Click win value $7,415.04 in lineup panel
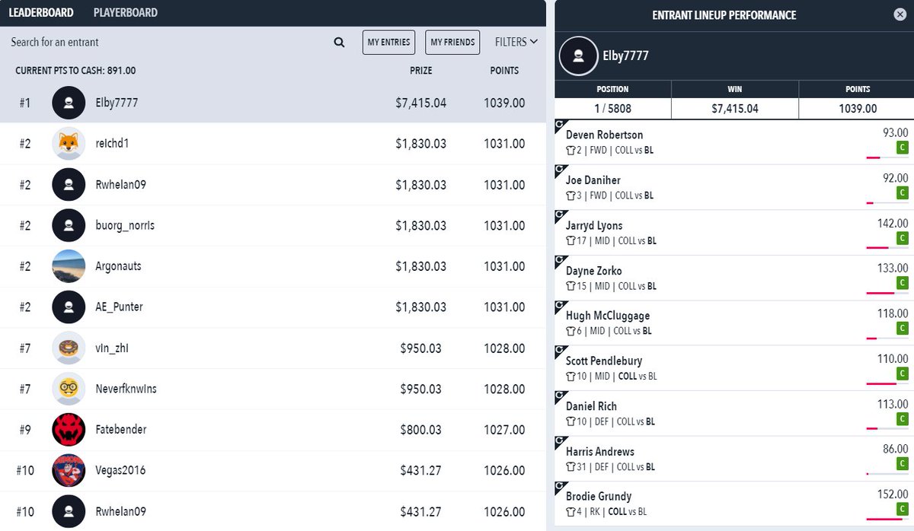 [735, 109]
